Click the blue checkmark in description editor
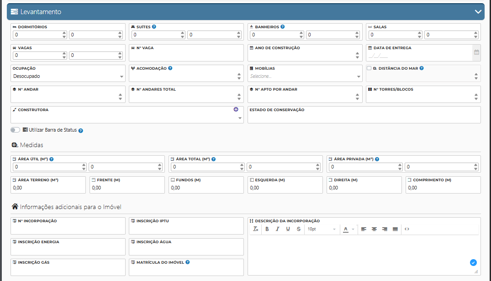 tap(473, 262)
